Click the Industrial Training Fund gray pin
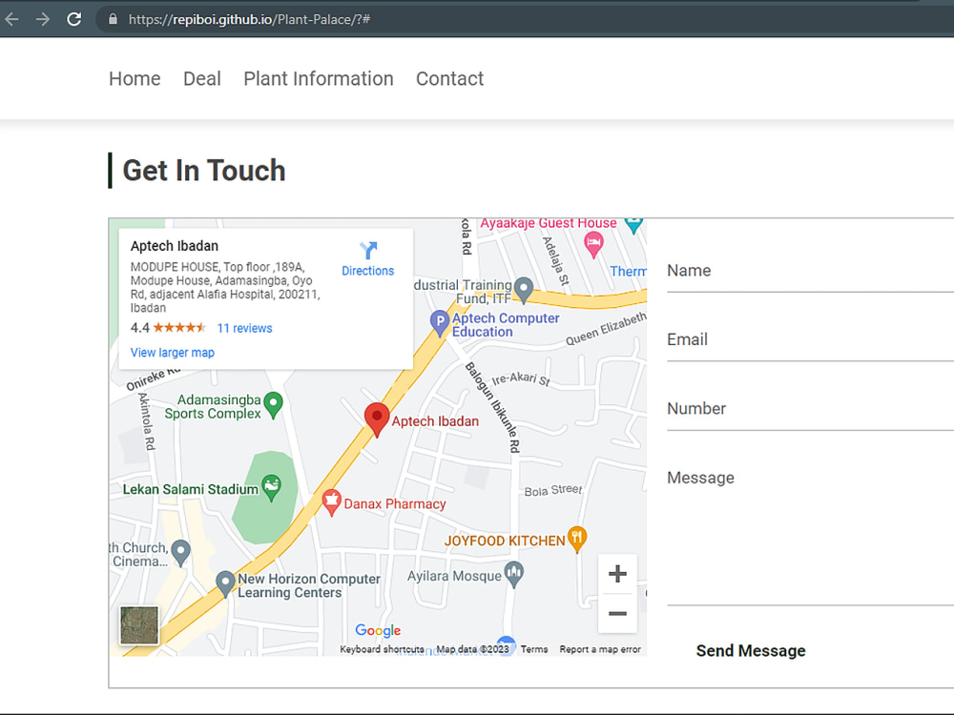 (524, 290)
